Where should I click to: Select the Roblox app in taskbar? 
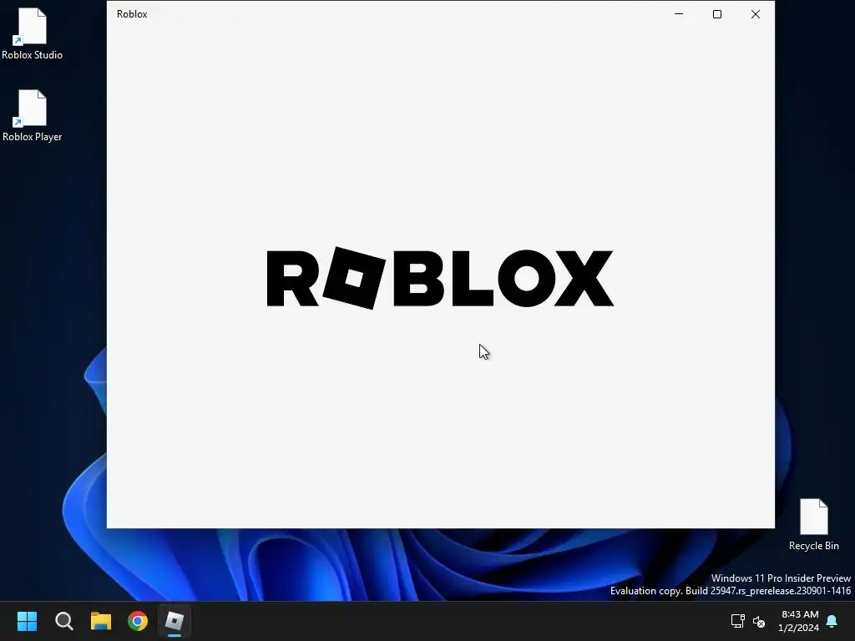[x=175, y=621]
